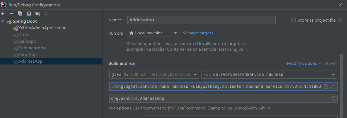Sort configurations alphabetically
This screenshot has width=347, height=118.
(46, 14)
